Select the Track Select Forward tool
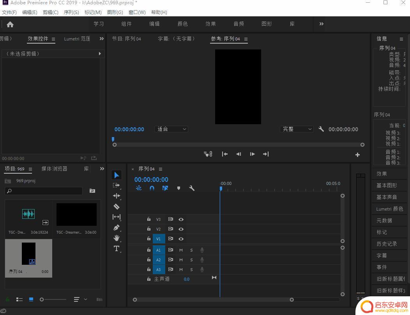 coord(117,185)
